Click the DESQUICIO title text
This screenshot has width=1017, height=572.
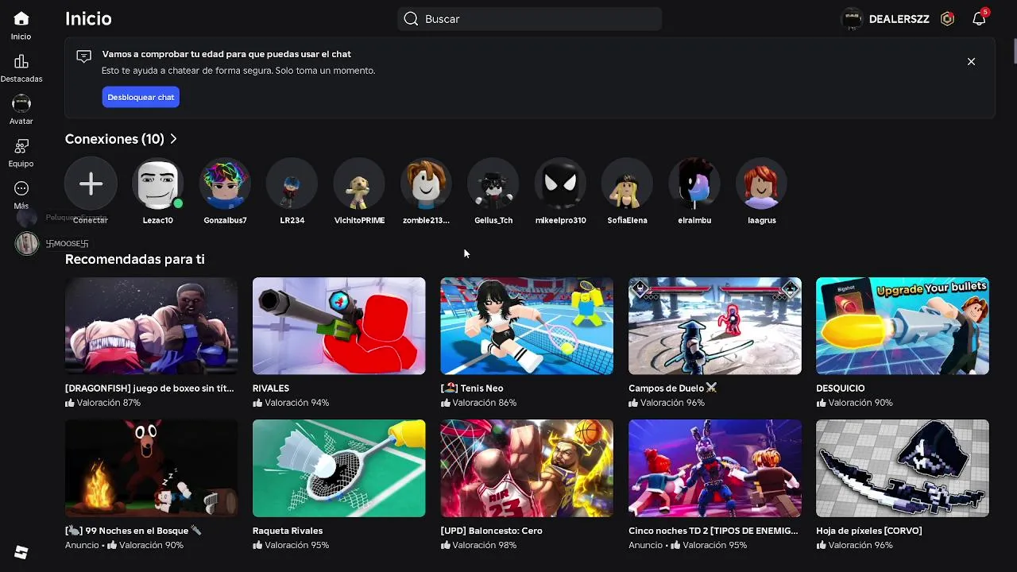[x=841, y=388]
